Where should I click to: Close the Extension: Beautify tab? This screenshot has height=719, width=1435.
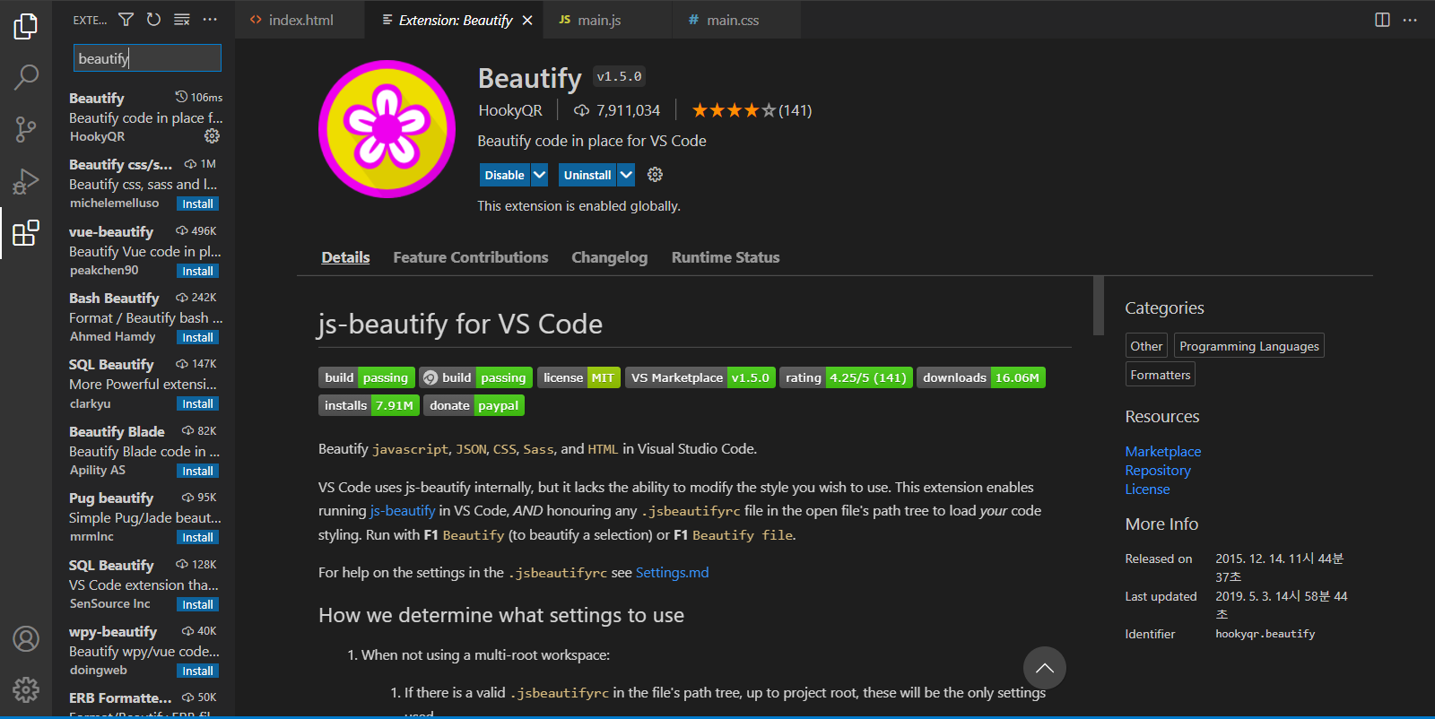point(527,20)
